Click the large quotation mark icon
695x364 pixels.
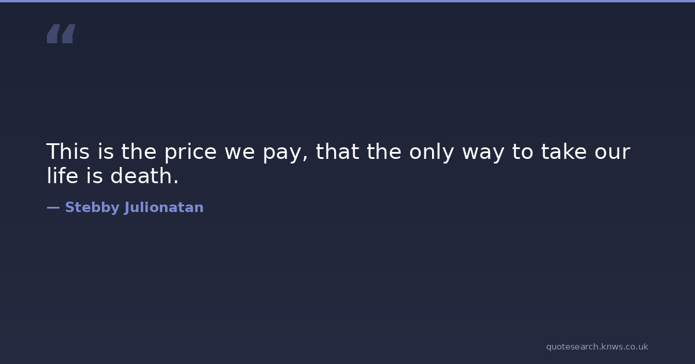61,34
